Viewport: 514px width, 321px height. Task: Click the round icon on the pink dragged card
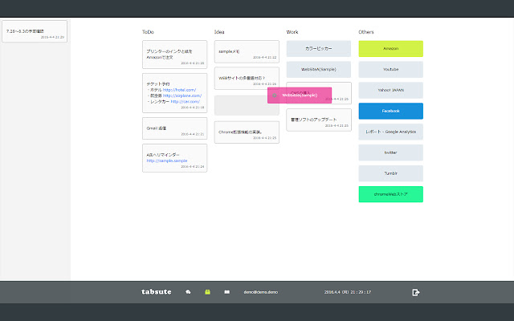point(275,95)
